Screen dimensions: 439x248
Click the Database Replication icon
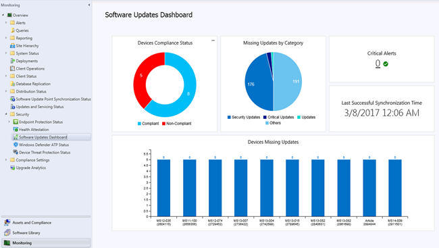click(x=12, y=84)
